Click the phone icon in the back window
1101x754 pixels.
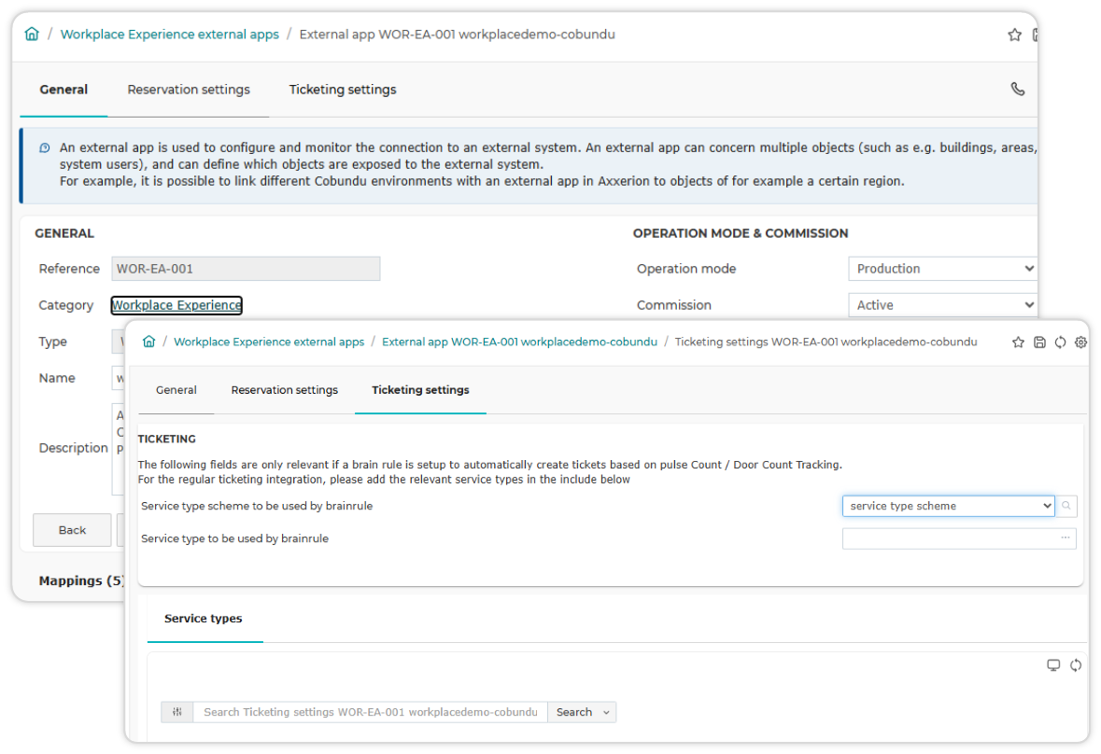click(1018, 89)
